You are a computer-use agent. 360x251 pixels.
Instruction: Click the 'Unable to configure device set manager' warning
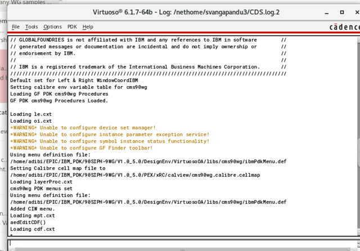(83, 128)
